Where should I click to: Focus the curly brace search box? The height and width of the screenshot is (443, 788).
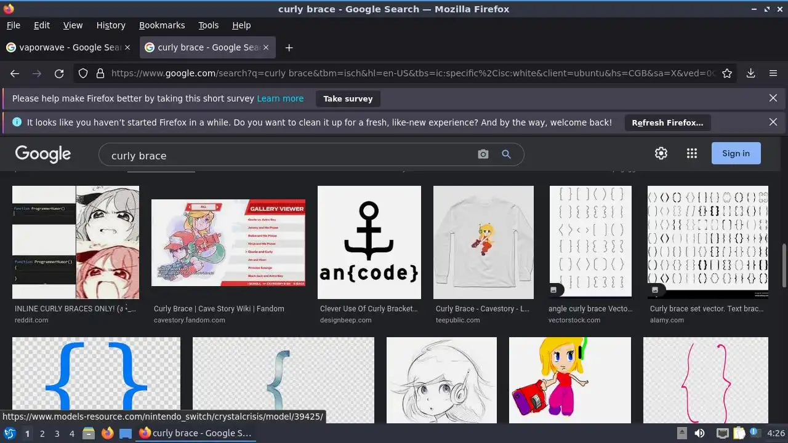coord(289,155)
